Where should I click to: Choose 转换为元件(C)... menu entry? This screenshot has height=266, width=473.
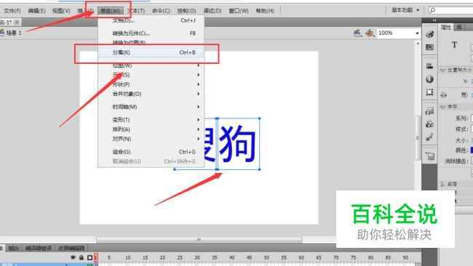pos(151,33)
